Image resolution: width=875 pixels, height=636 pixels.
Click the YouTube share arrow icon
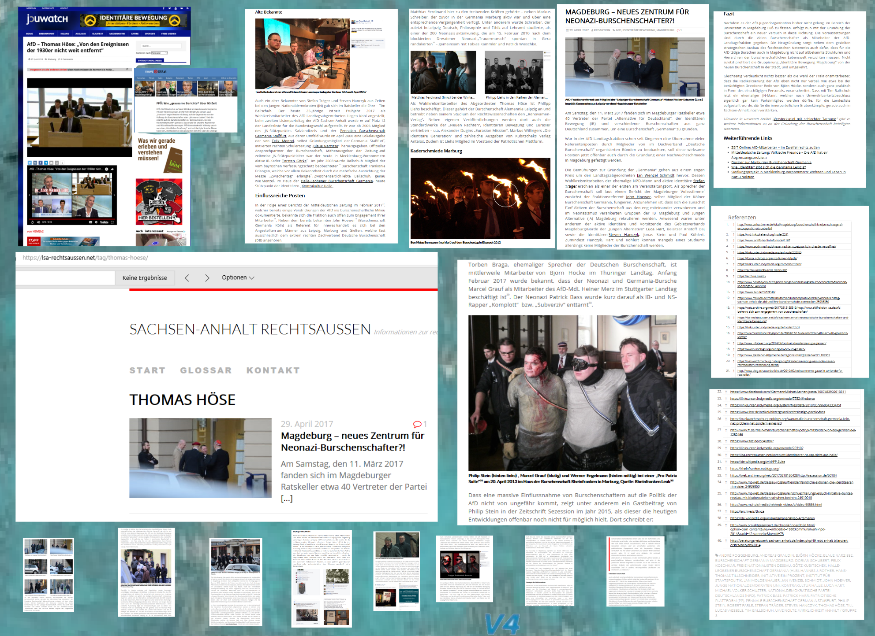(x=112, y=169)
